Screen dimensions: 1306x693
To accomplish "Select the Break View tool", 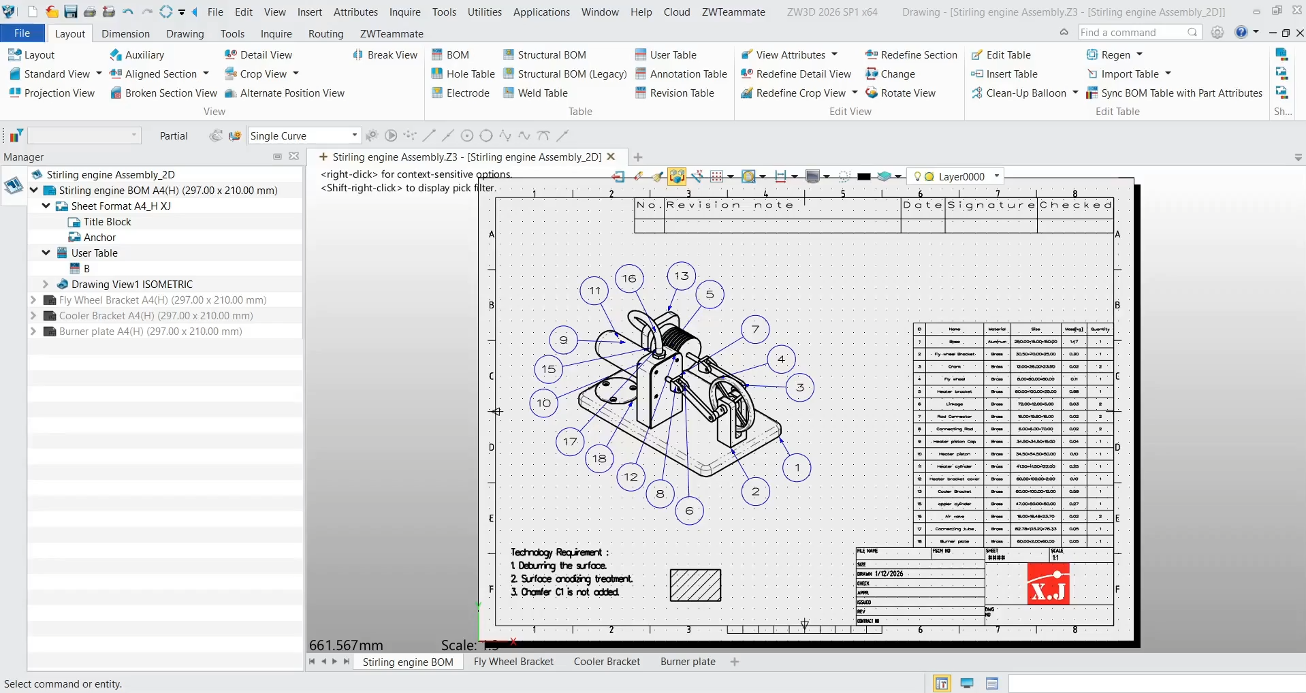I will (x=385, y=54).
